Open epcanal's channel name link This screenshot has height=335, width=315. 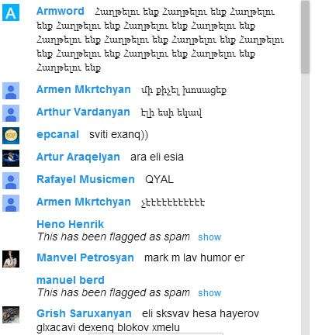58,135
